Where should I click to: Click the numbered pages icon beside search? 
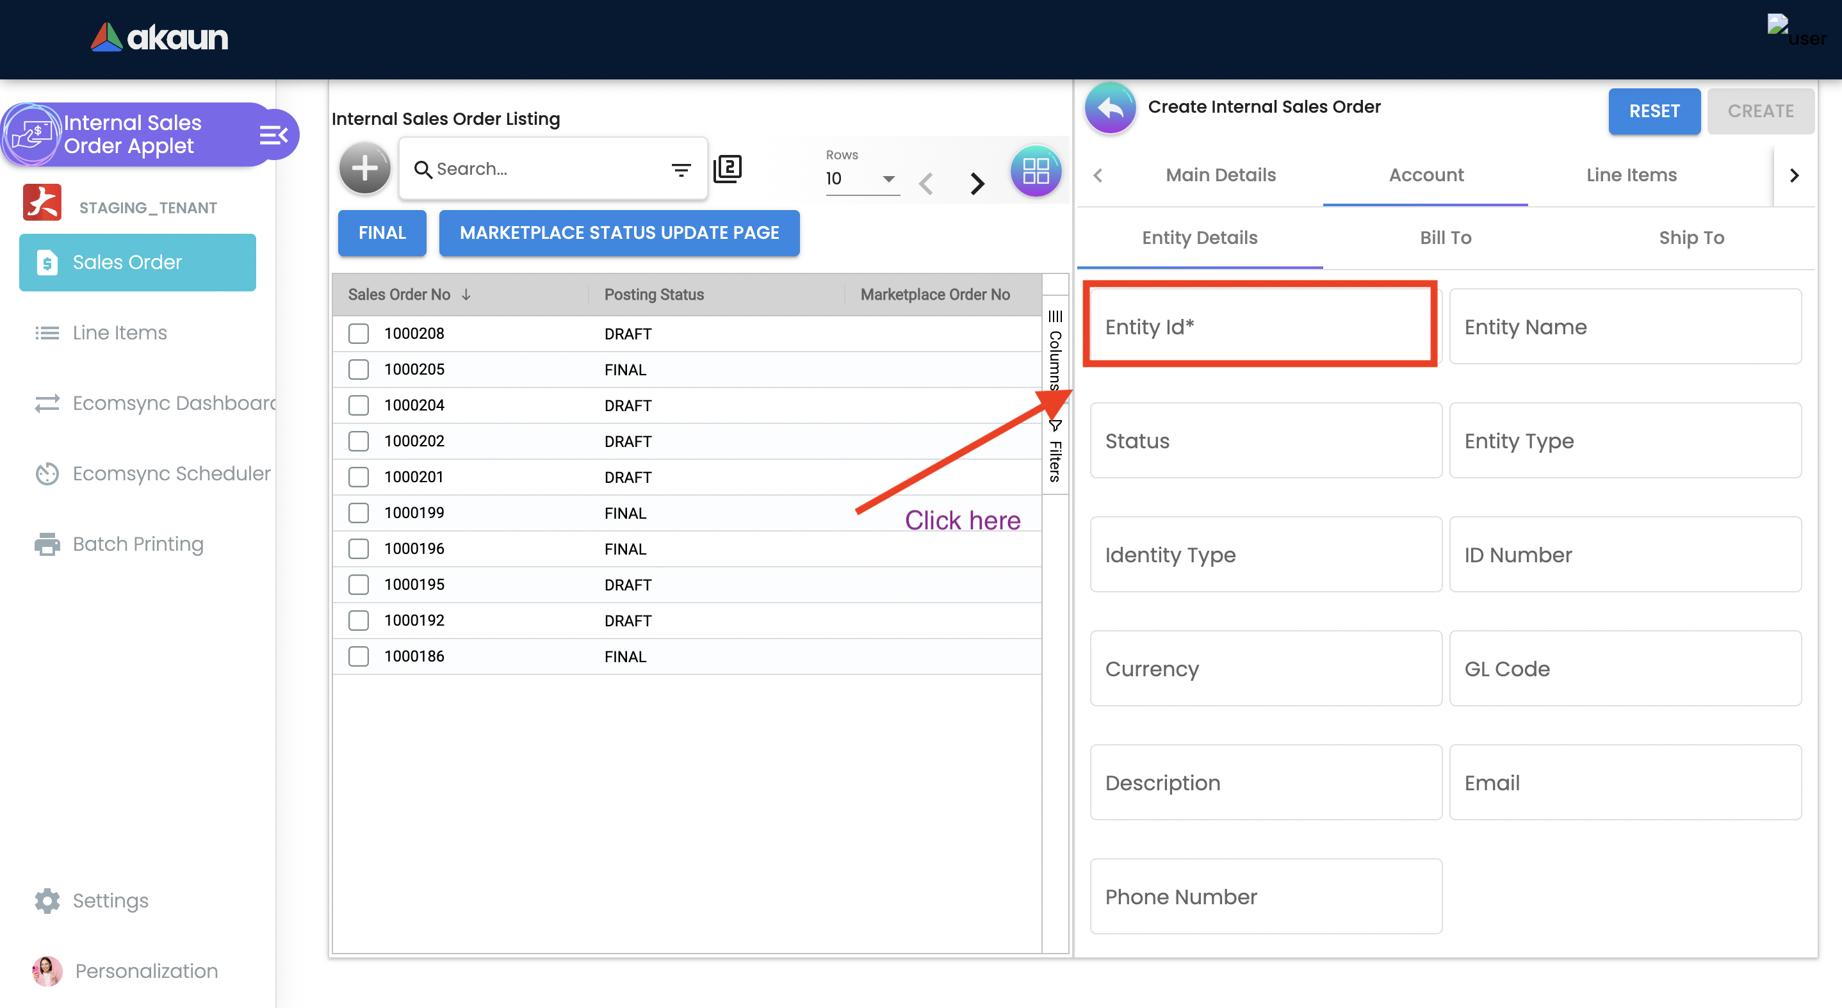tap(727, 168)
